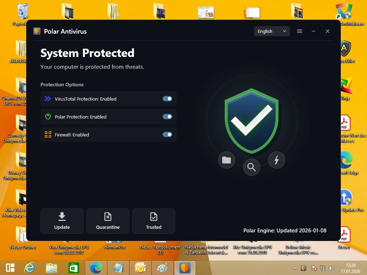Open File Explorer from taskbar
Image resolution: width=367 pixels, height=275 pixels.
pyautogui.click(x=52, y=268)
